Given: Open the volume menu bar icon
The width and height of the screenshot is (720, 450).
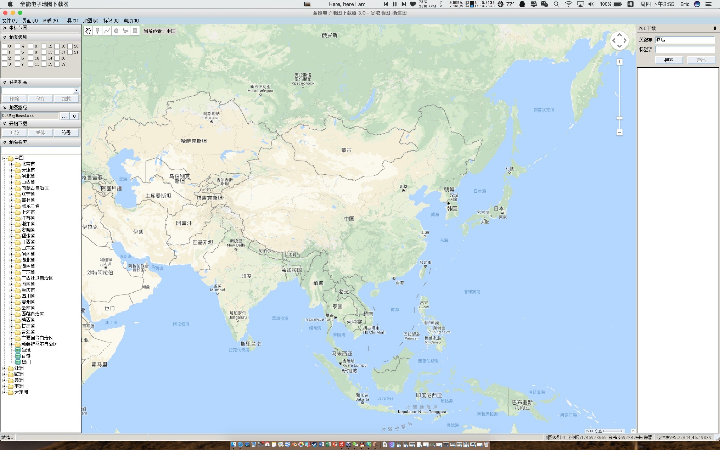Looking at the screenshot, I should [591, 4].
